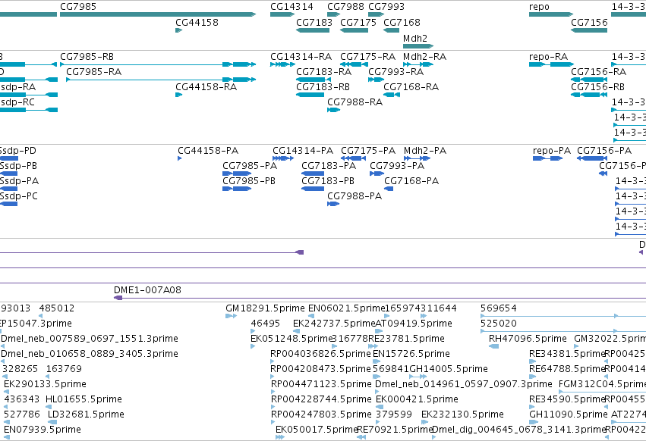Click the CG7183-PA protein label
The width and height of the screenshot is (646, 441).
tap(329, 166)
